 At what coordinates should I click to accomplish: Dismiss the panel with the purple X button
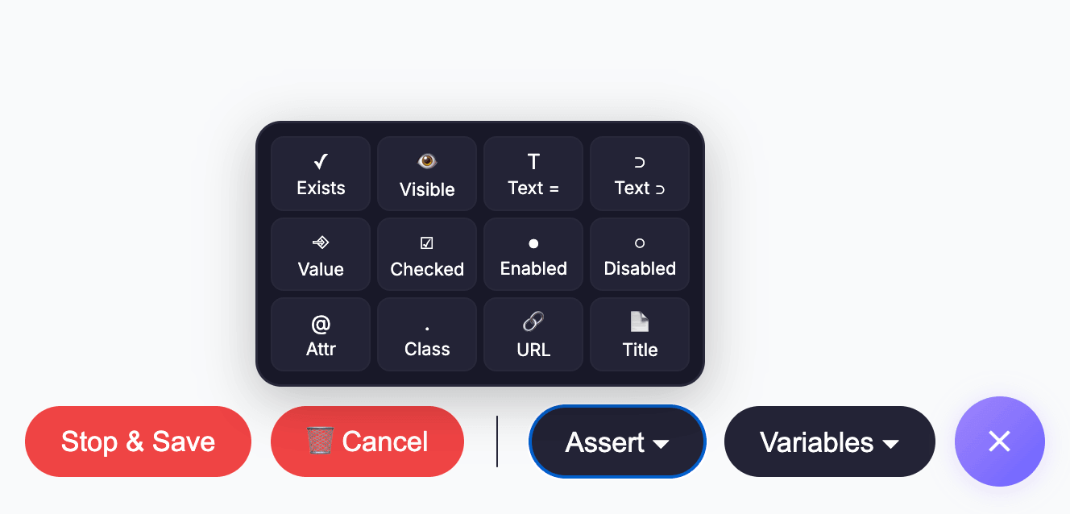tap(999, 441)
